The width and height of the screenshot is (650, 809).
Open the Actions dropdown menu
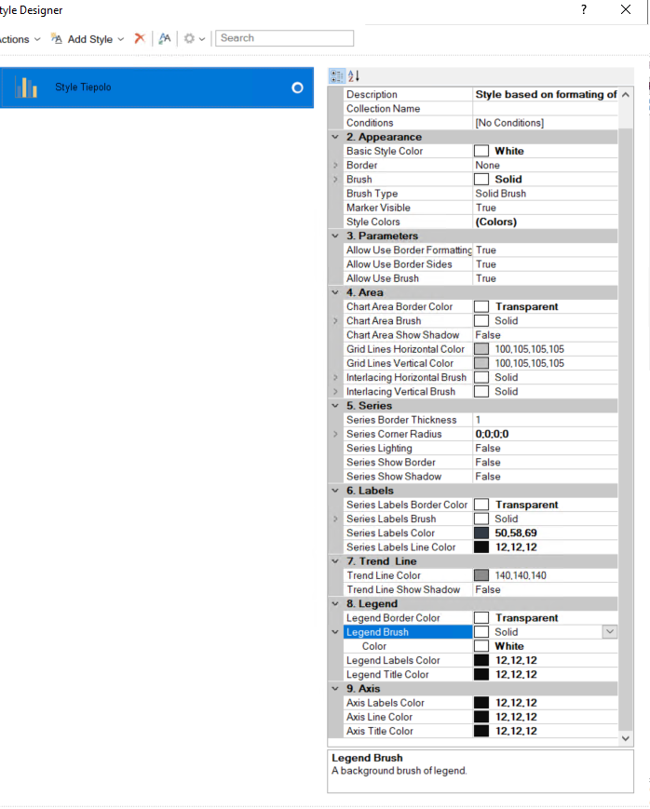(x=20, y=39)
